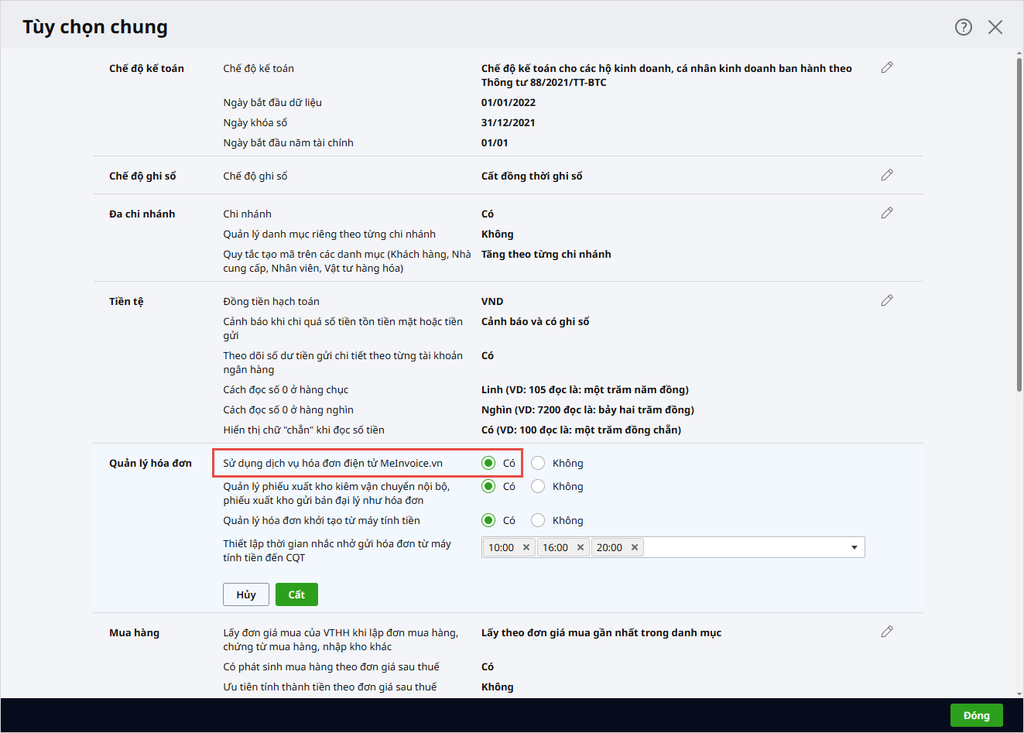
Task: Click pencil icon for Đa chi nhánh
Action: 887,213
